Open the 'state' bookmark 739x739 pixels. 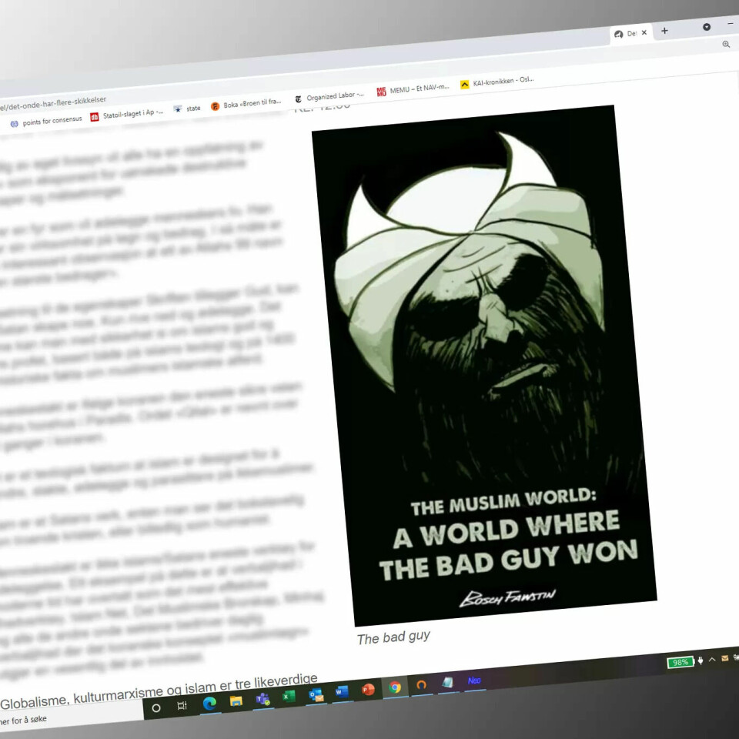pyautogui.click(x=188, y=109)
